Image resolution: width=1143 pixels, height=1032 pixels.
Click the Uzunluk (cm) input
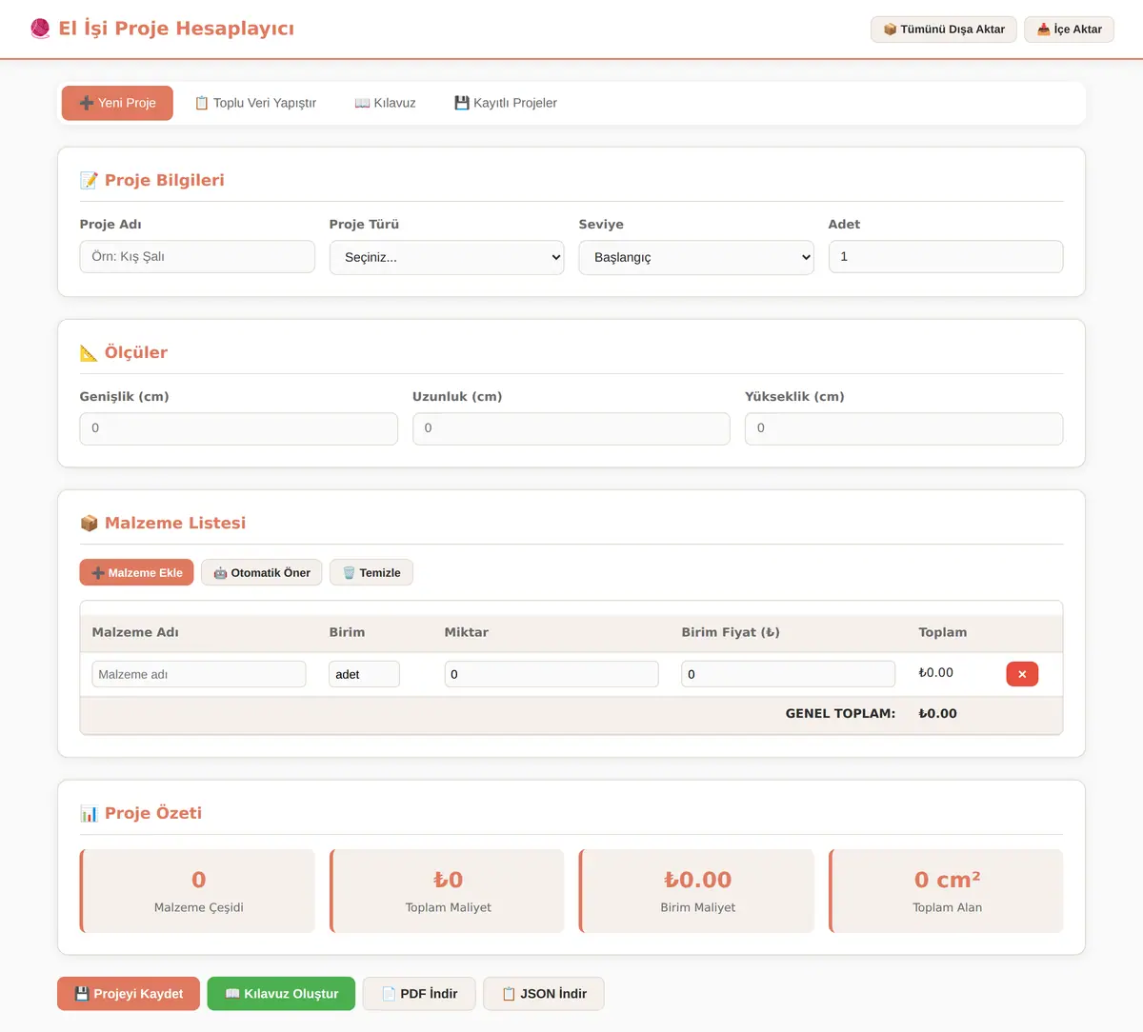(571, 428)
